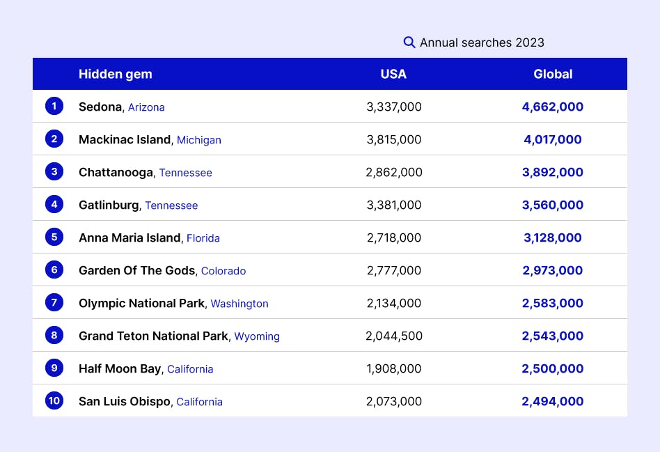Click the rank 9 number badge

pyautogui.click(x=54, y=368)
